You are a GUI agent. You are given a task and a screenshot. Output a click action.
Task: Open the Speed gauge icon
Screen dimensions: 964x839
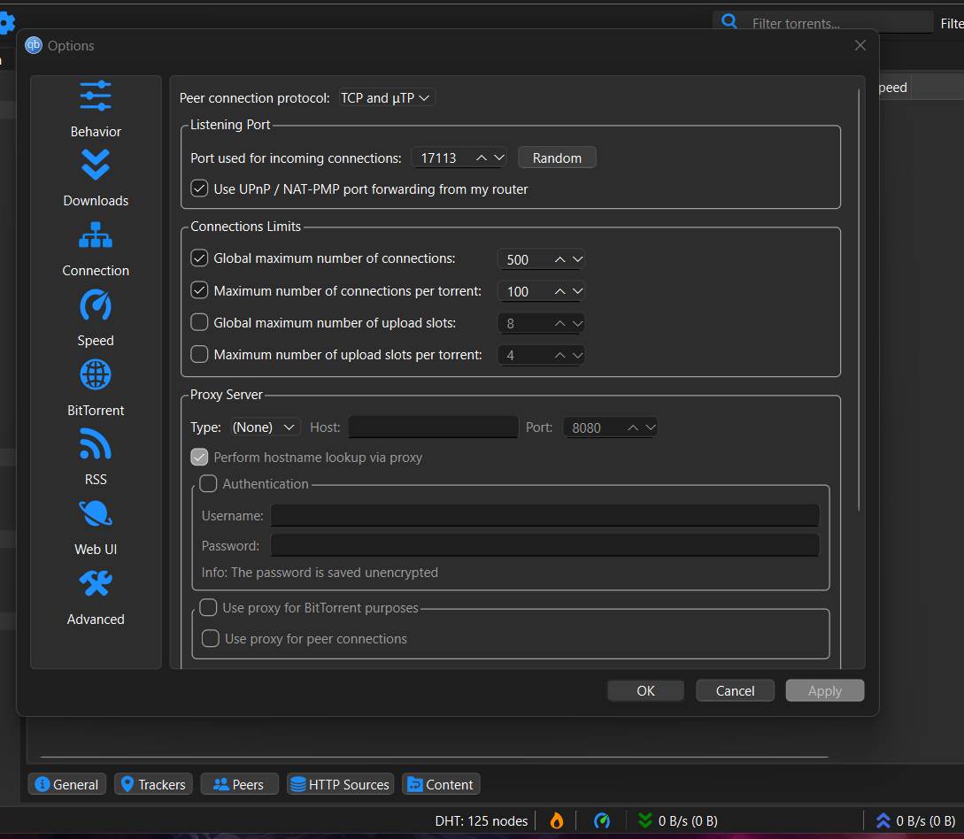[x=96, y=304]
